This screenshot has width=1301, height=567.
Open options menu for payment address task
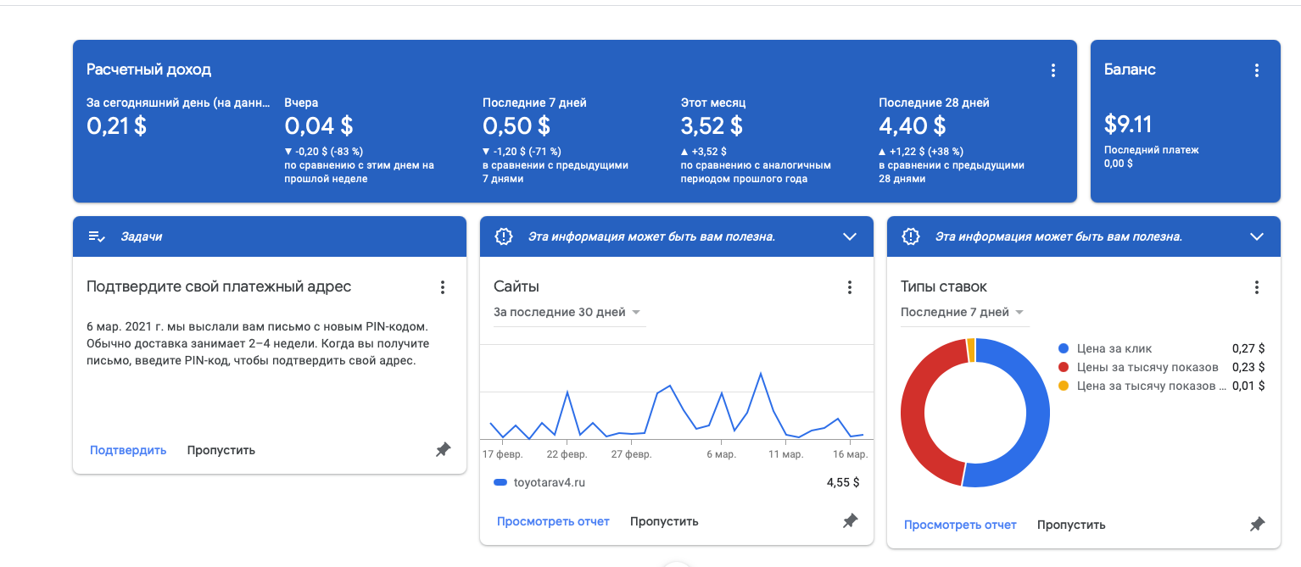(x=442, y=287)
